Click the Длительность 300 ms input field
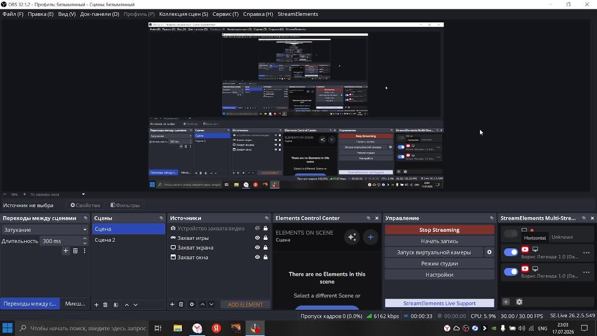The image size is (597, 336). click(x=61, y=241)
